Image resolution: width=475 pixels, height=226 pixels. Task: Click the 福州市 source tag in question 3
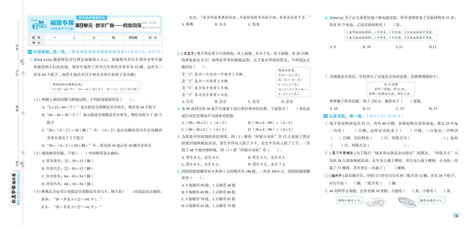coord(337,175)
